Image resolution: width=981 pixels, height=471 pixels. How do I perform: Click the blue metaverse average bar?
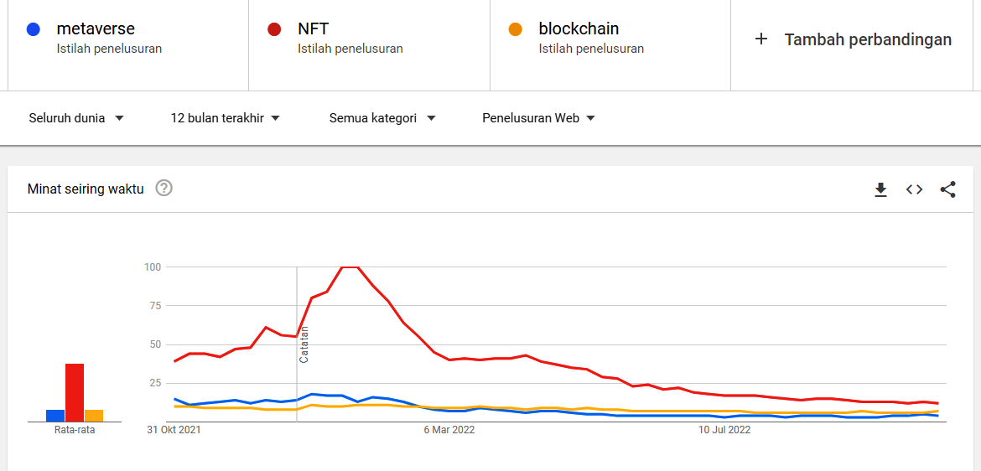[55, 415]
